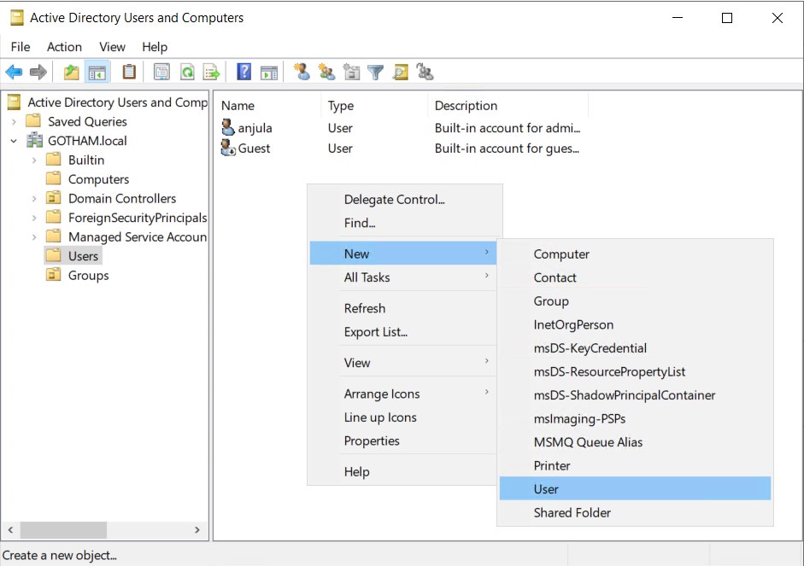Expand the Domain Controllers tree node

34,198
